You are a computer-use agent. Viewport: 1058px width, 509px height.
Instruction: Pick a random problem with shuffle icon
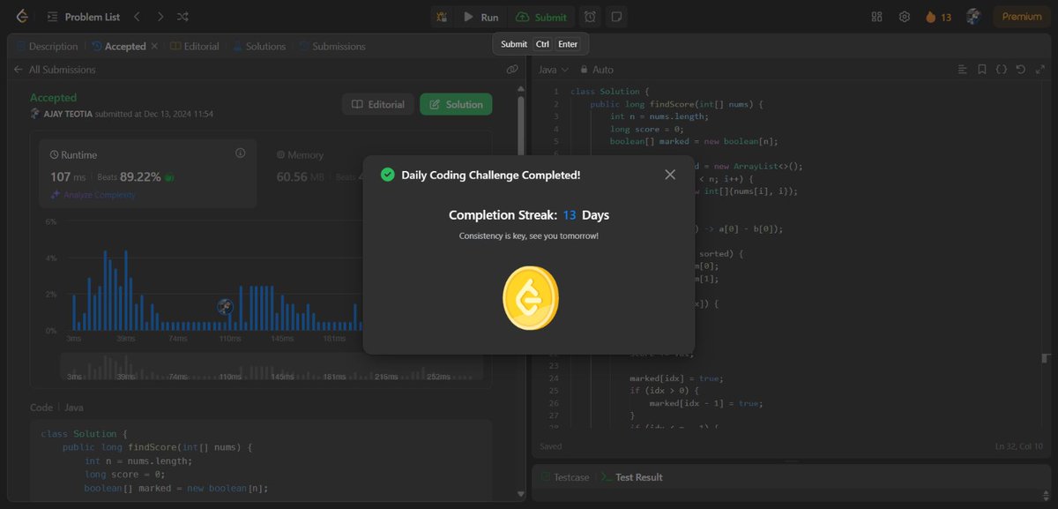click(183, 17)
